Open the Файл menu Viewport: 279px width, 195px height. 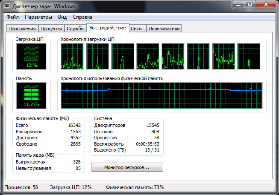click(x=12, y=17)
